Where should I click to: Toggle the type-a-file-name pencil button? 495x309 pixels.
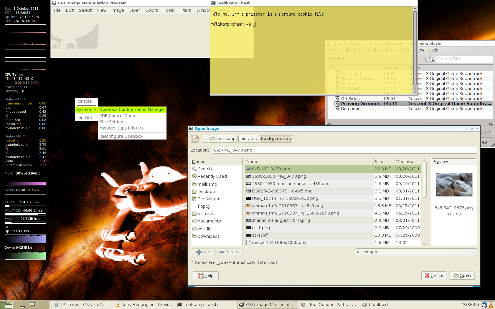(195, 139)
